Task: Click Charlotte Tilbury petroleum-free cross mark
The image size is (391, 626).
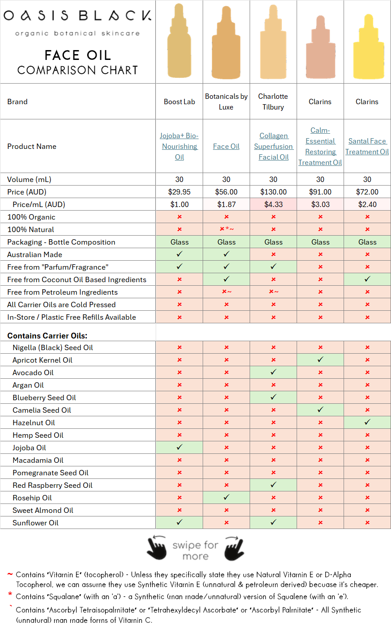Action: click(273, 292)
